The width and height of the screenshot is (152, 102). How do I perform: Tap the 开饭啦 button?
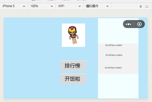(73, 79)
